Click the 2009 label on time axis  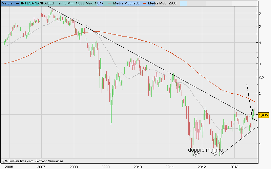click(x=106, y=166)
